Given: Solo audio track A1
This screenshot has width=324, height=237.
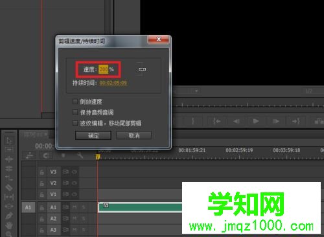Looking at the screenshot, I should point(84,207).
